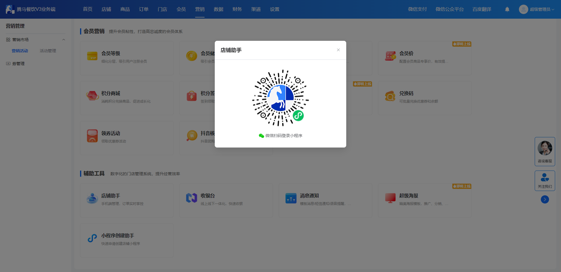Click the 劵管理 ticket icon
The width and height of the screenshot is (561, 272).
pos(8,64)
